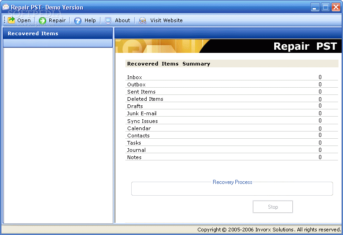Click the blue Help question mark icon
This screenshot has width=343, height=235.
pos(77,20)
